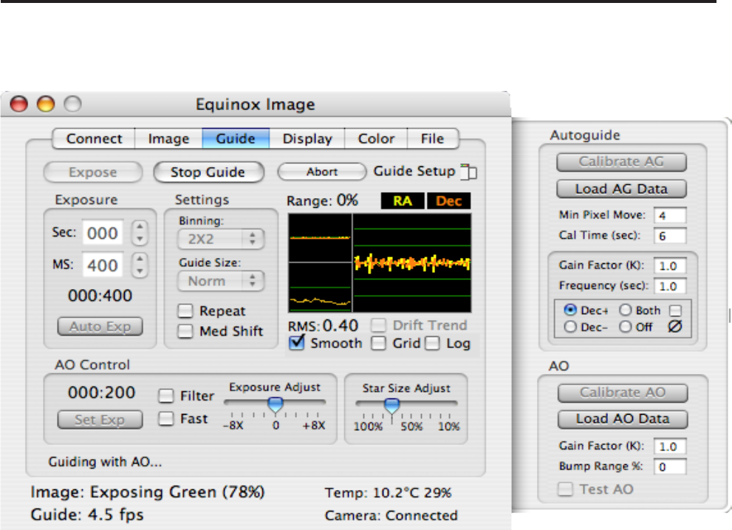The image size is (732, 530).
Task: Click the Cal Time (sec) field
Action: coord(670,236)
